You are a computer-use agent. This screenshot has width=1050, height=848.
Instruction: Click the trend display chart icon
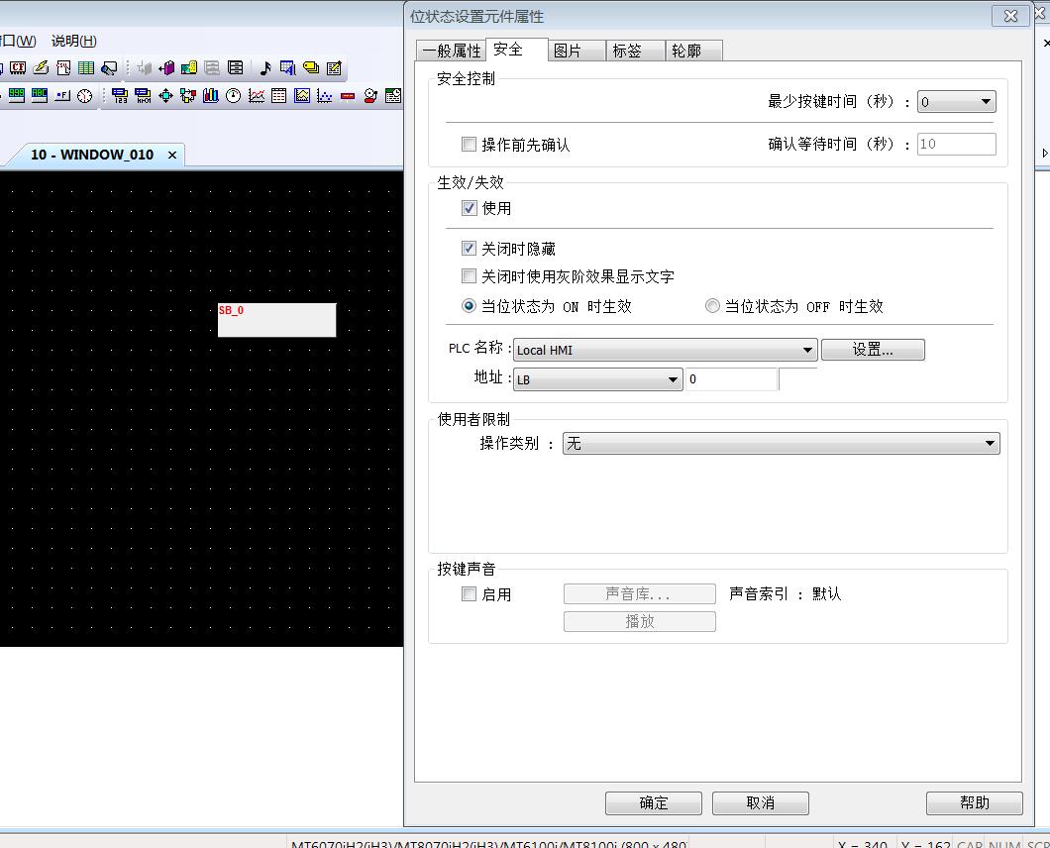click(x=257, y=96)
